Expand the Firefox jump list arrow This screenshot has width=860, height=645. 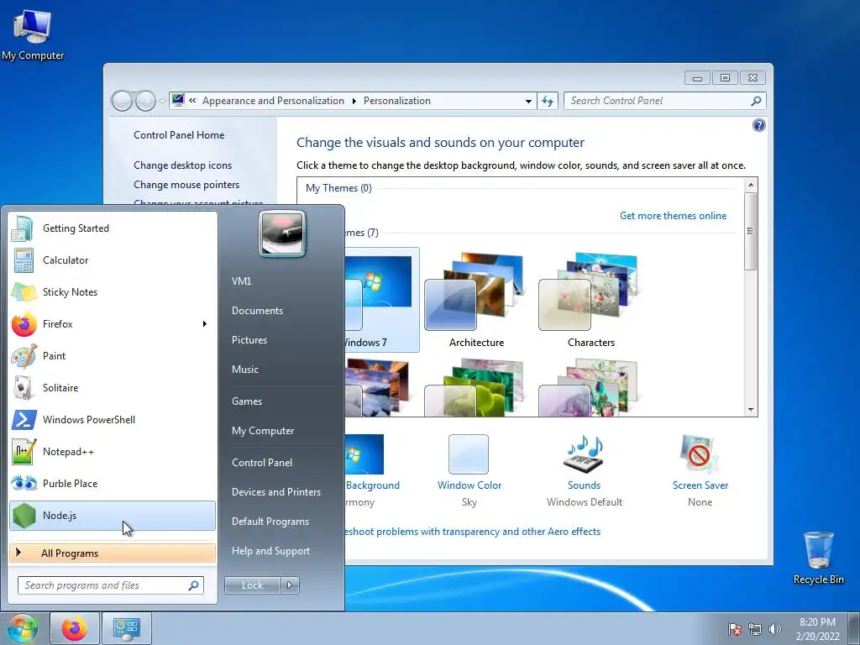205,323
